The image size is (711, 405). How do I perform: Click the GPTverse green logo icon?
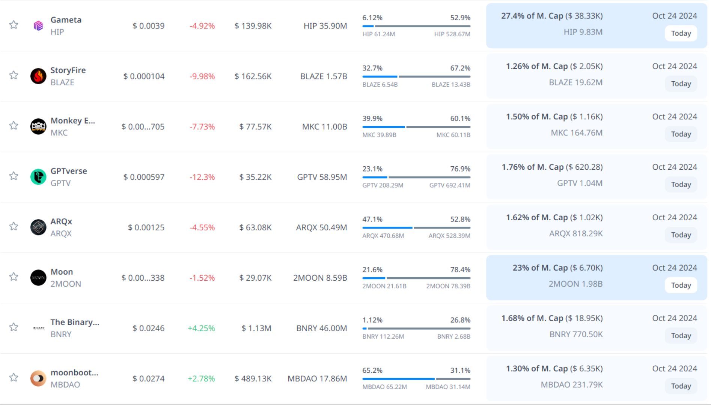(38, 177)
